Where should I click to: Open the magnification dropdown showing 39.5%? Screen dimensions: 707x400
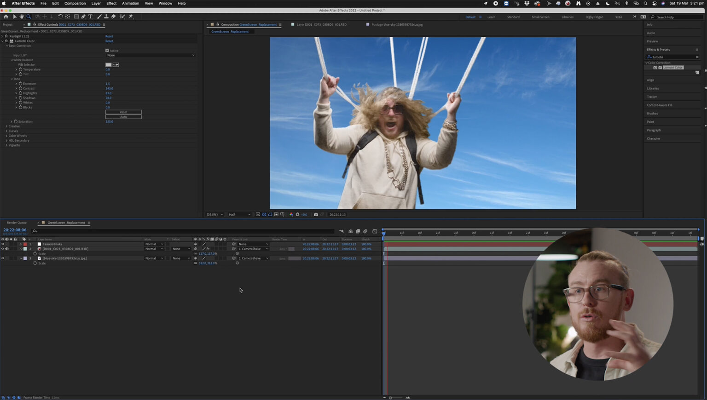(214, 215)
